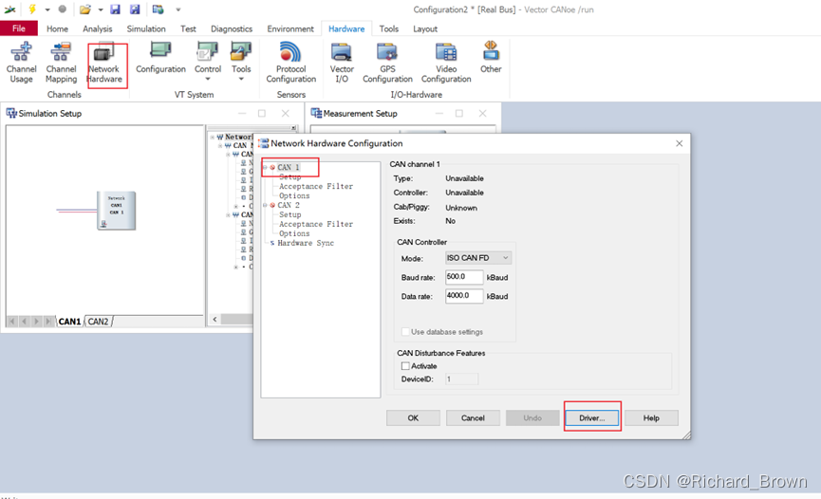Collapse the CAN 1 tree node
Viewport: 821px width, 499px height.
[x=265, y=168]
